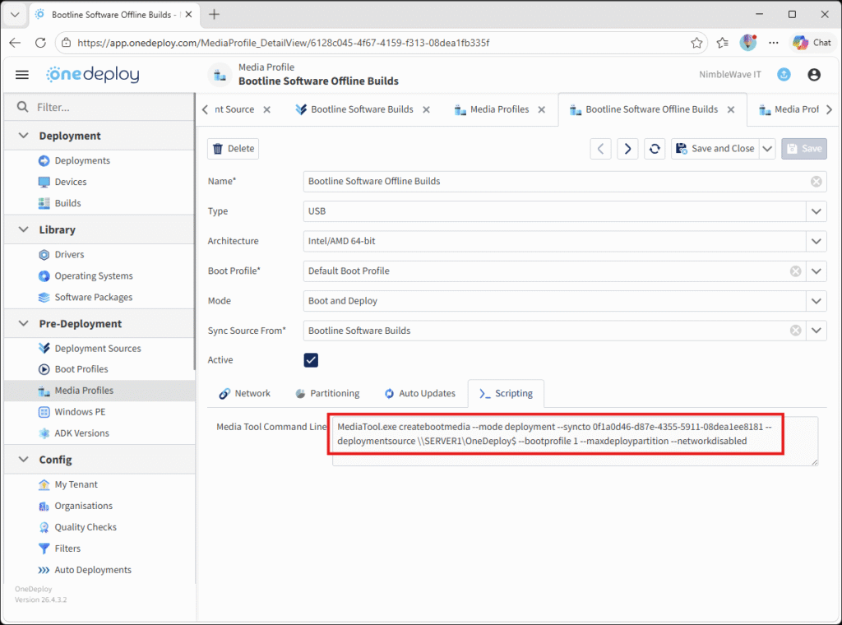Screen dimensions: 842x625
Task: Collapse the Config sidebar section
Action: 23,460
